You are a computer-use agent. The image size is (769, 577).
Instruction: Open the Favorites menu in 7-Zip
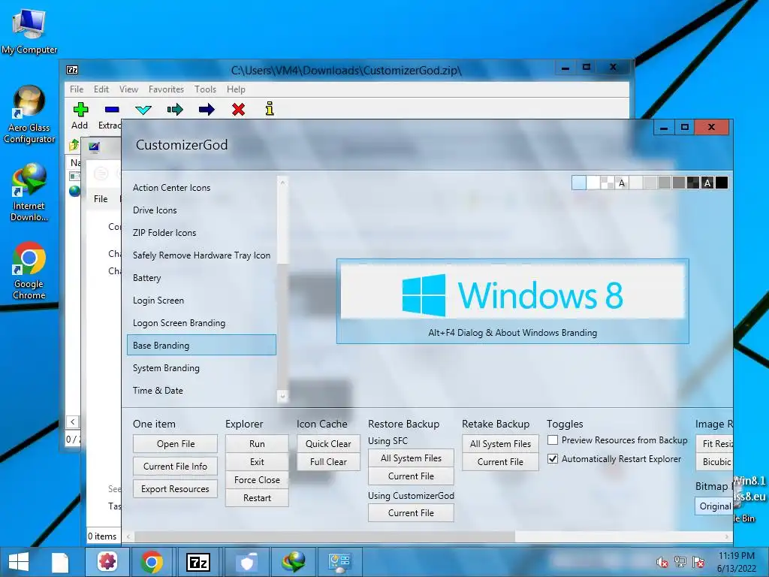point(166,89)
